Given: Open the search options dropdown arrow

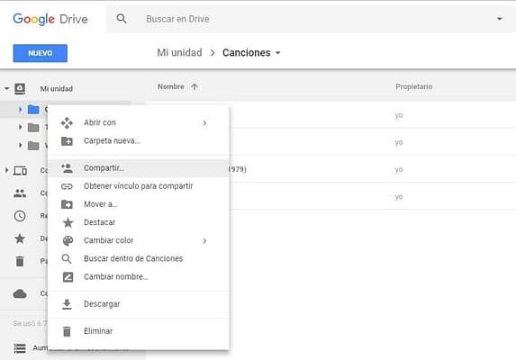Looking at the screenshot, I should tap(500, 19).
